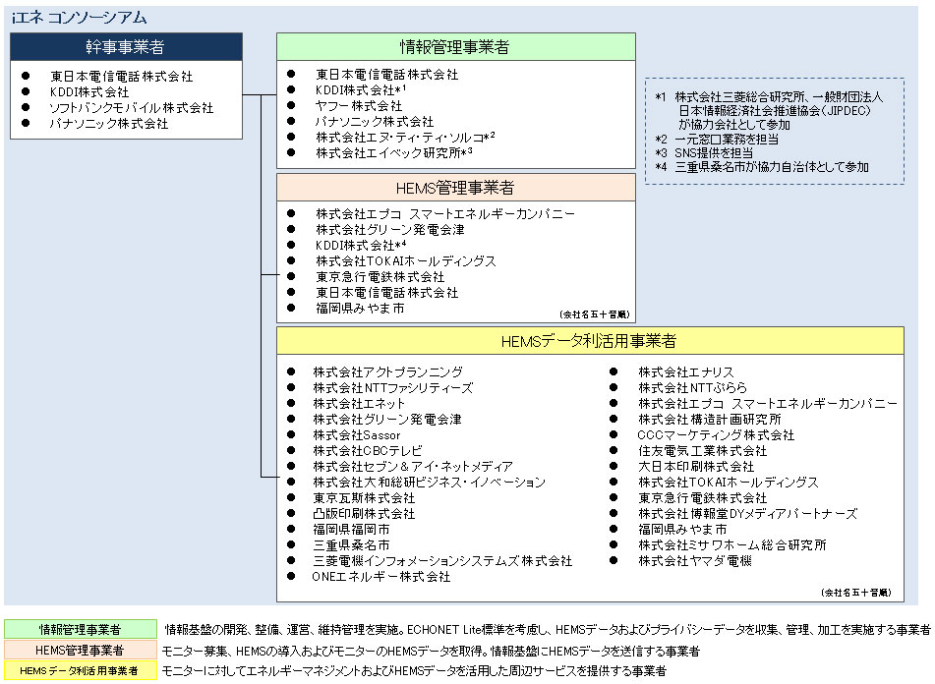This screenshot has width=935, height=684.
Task: Click '凸版印刷株式会社'
Action: pos(364,513)
